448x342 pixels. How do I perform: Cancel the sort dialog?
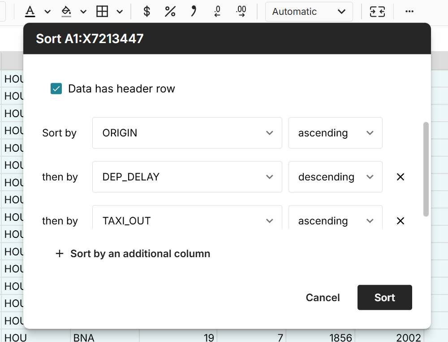click(323, 297)
